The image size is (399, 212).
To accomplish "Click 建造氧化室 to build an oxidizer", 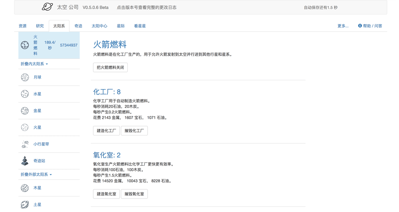I will tap(107, 194).
